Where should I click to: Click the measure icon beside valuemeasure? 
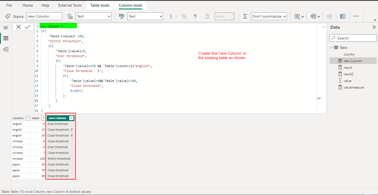point(340,87)
